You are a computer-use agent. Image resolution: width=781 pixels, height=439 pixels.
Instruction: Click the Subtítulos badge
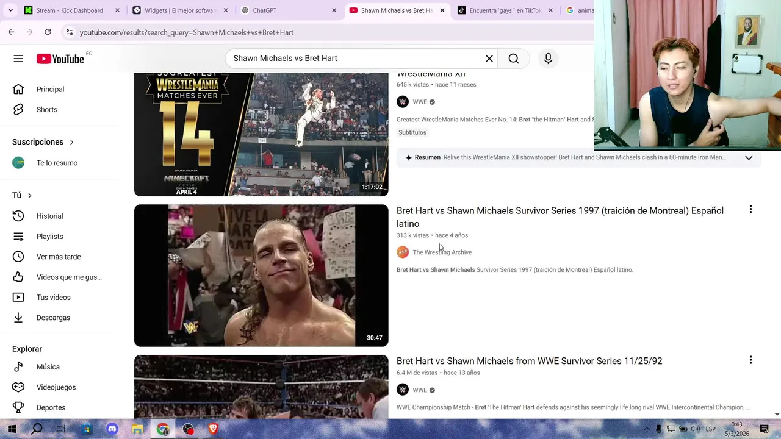pyautogui.click(x=412, y=132)
